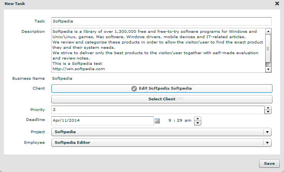
Task: Click the Select Client button
Action: [x=162, y=99]
